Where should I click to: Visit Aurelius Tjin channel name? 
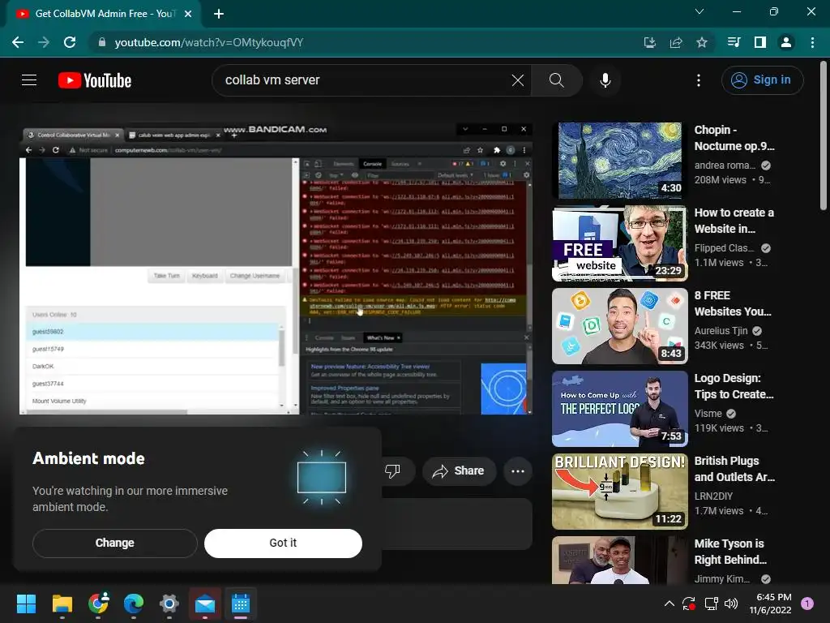(x=721, y=331)
